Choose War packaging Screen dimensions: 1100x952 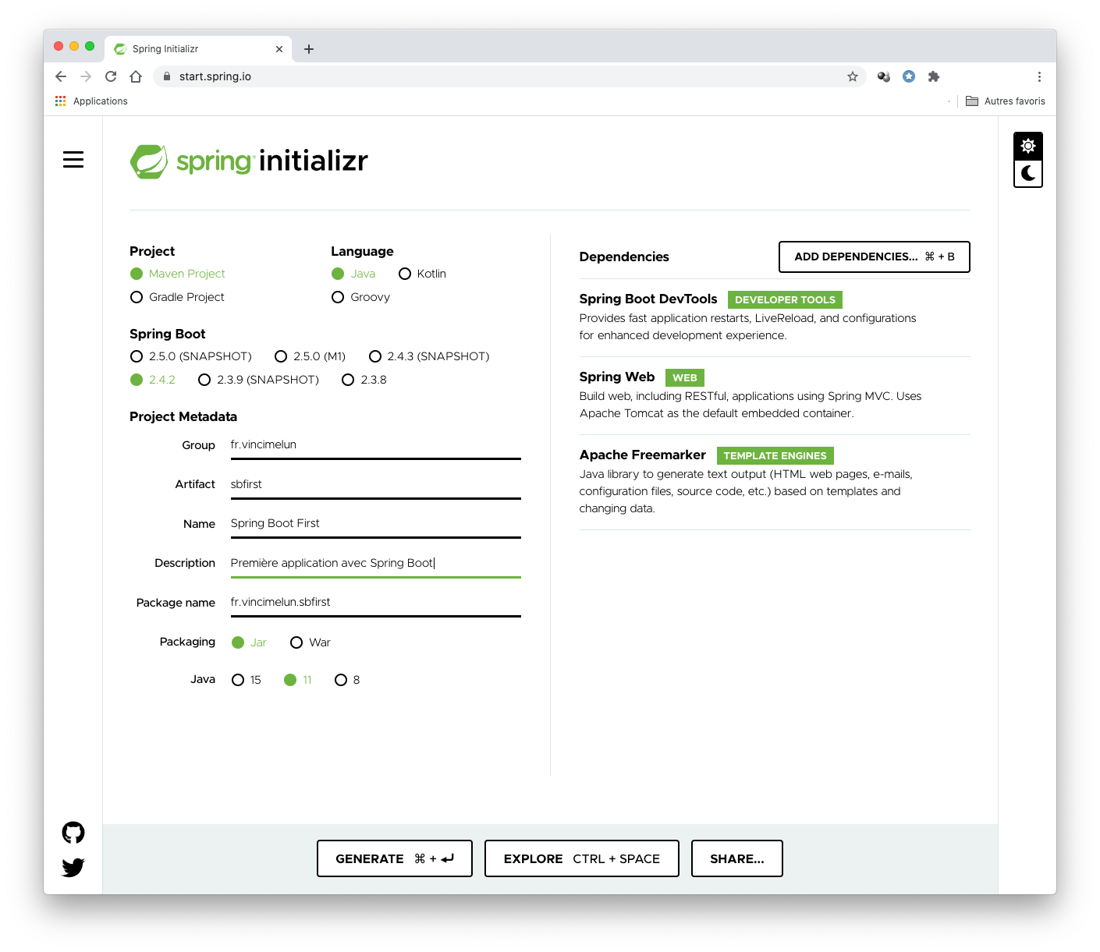[310, 642]
